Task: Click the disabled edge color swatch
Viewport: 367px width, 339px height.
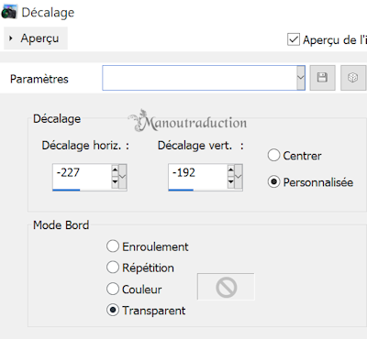Action: pos(226,287)
